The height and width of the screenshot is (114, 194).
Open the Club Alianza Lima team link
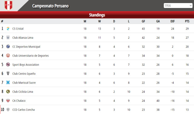pos(23,38)
